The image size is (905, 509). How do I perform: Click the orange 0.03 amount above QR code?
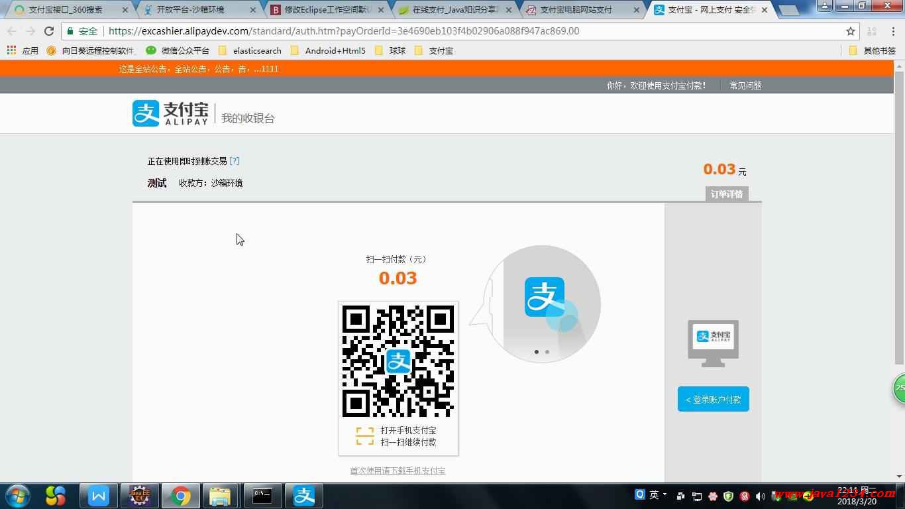398,278
